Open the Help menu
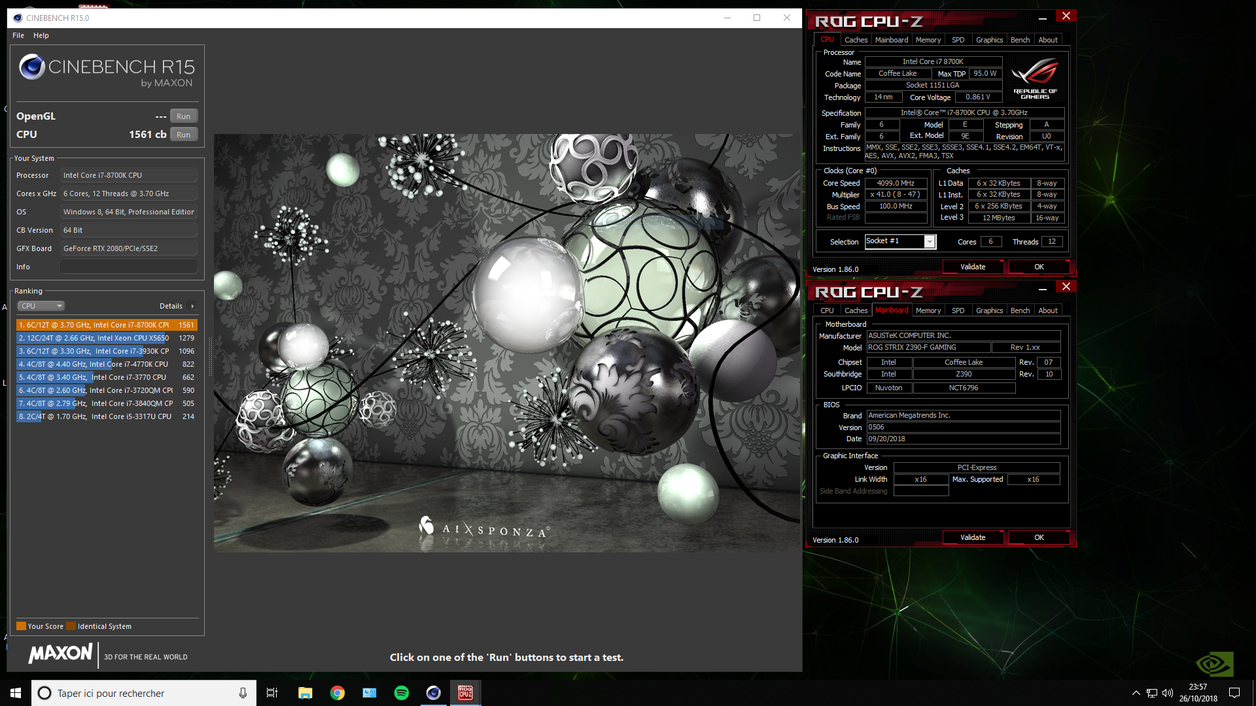The image size is (1256, 706). pos(41,35)
